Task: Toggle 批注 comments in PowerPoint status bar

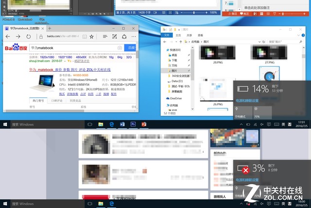Action: [x=244, y=14]
